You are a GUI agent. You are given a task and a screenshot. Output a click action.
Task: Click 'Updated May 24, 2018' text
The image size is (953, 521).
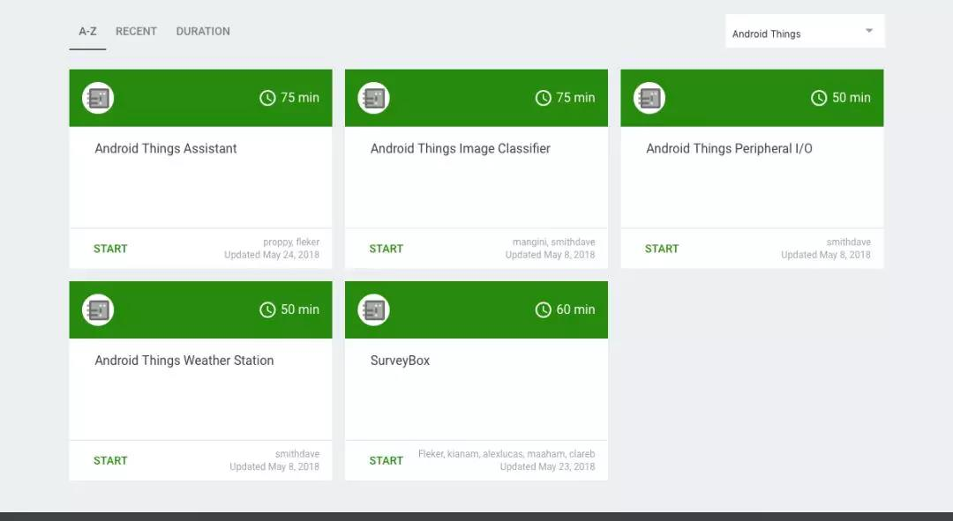click(x=272, y=255)
